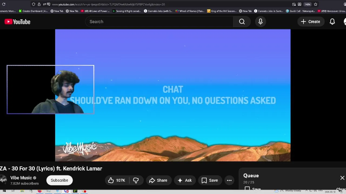Close the Queue panel
Image resolution: width=346 pixels, height=194 pixels.
(342, 178)
